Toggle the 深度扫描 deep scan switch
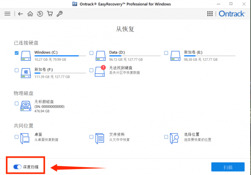The height and width of the screenshot is (175, 251). pyautogui.click(x=17, y=167)
